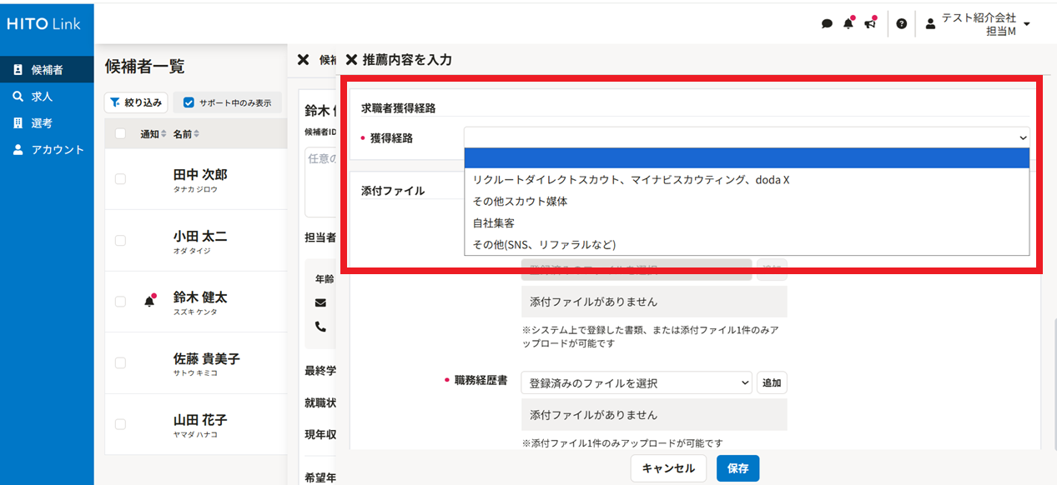Screen dimensions: 1057x485
Task: Click the bell icon beside 鈴木 健太
Action: click(x=150, y=301)
